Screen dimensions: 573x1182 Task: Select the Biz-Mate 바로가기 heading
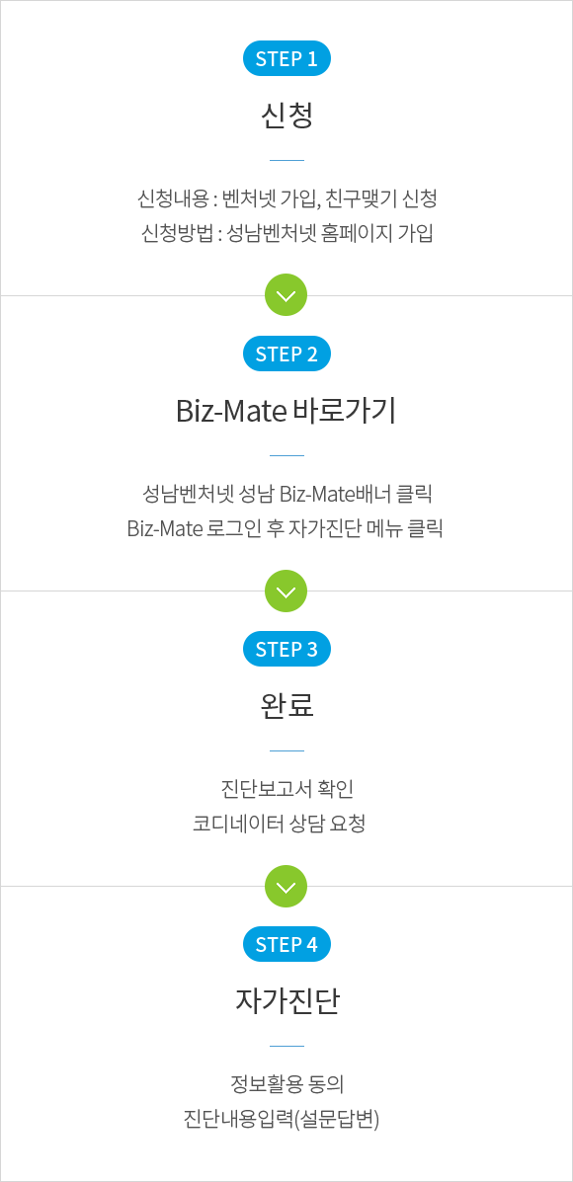pos(286,411)
